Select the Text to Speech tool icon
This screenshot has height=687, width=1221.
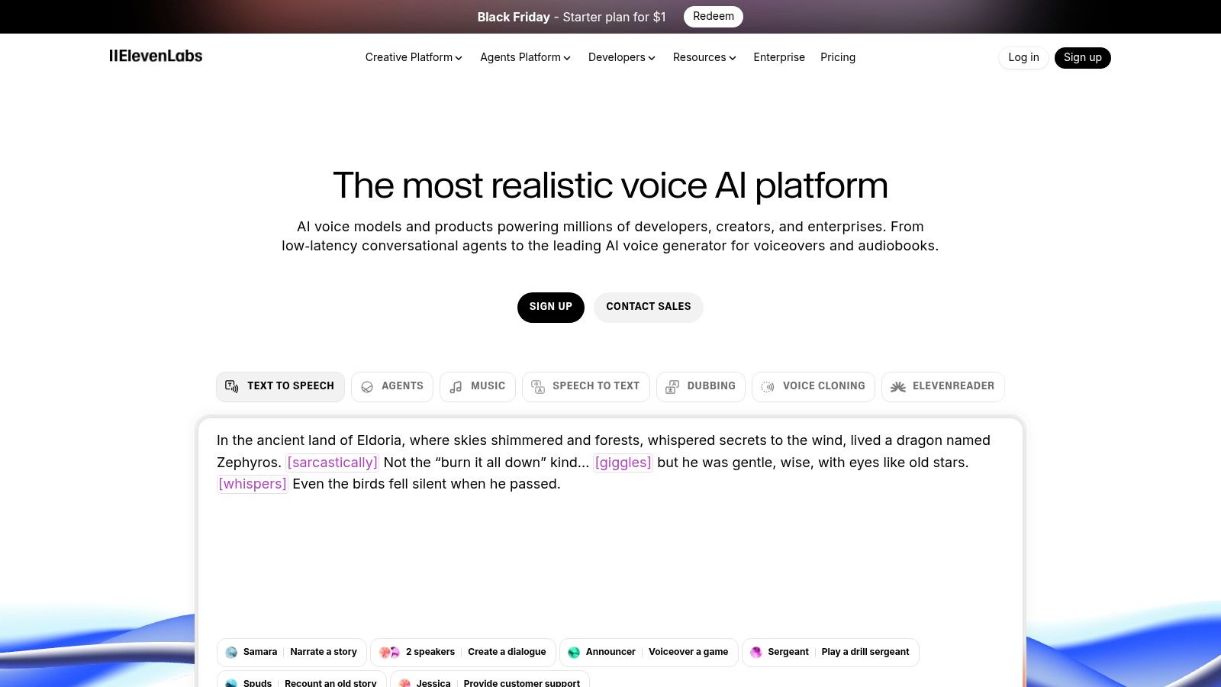pos(232,386)
